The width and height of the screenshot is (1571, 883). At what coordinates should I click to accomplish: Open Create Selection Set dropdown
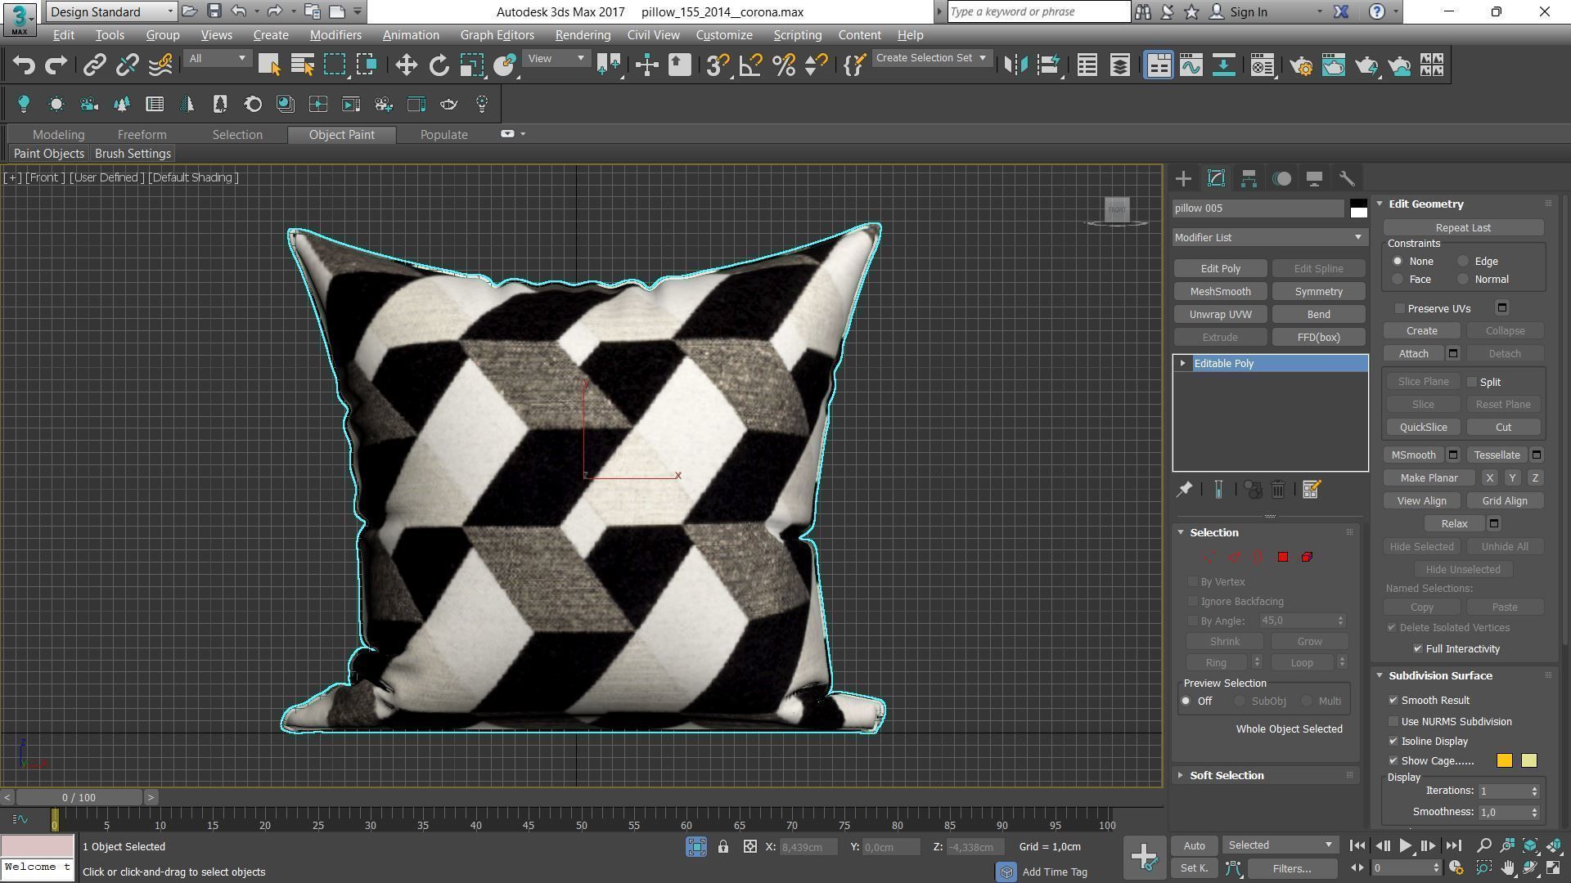pos(931,58)
